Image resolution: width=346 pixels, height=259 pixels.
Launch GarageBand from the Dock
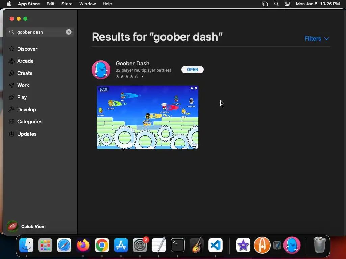pos(197,245)
